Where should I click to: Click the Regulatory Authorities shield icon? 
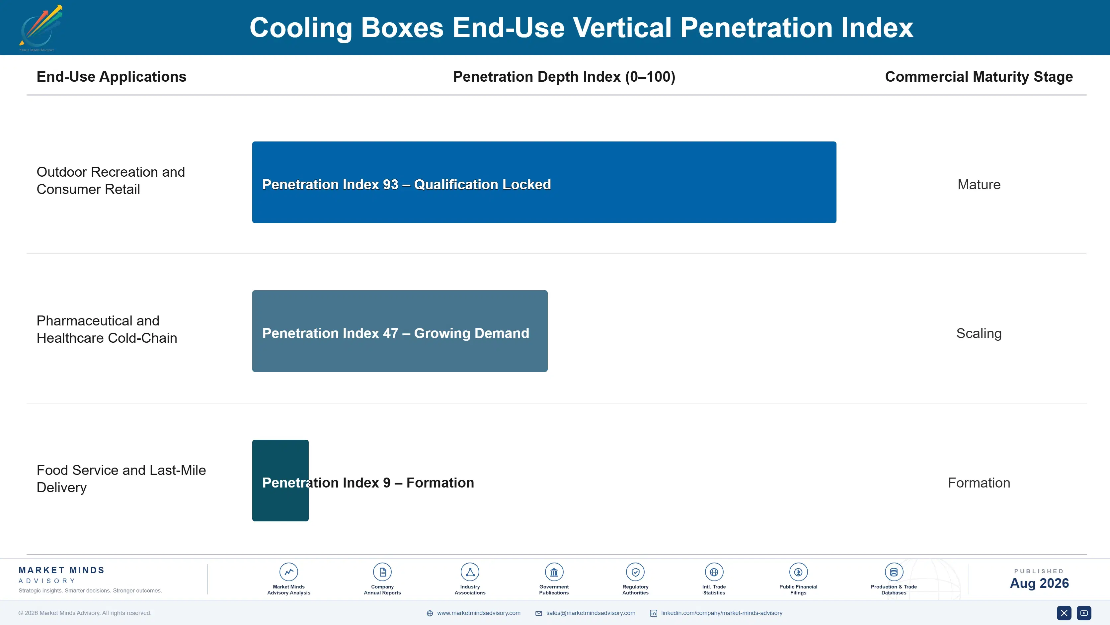click(635, 572)
